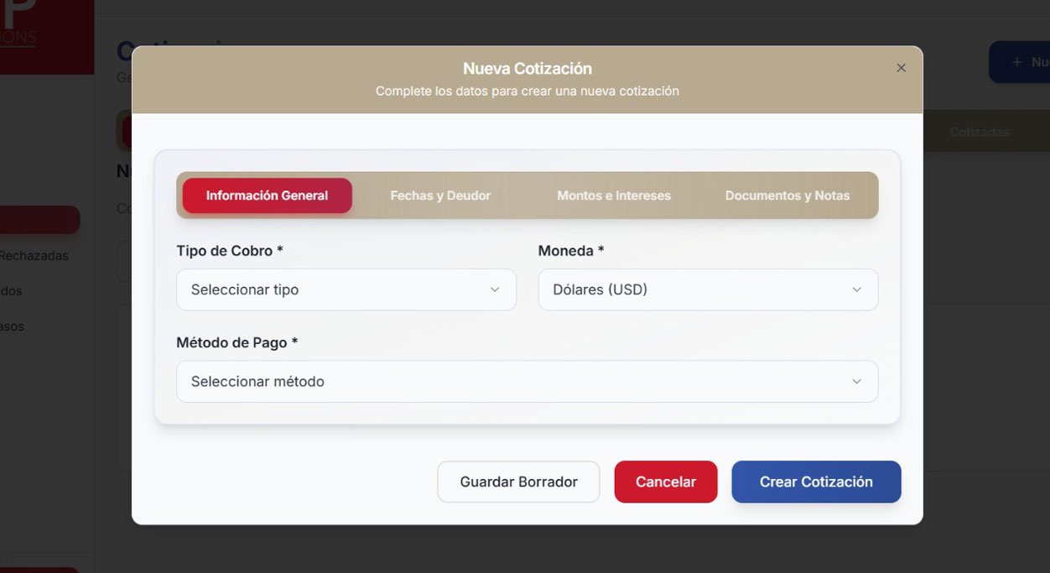Click the chevron arrow in Método de Pago
The image size is (1050, 573).
[x=856, y=382]
